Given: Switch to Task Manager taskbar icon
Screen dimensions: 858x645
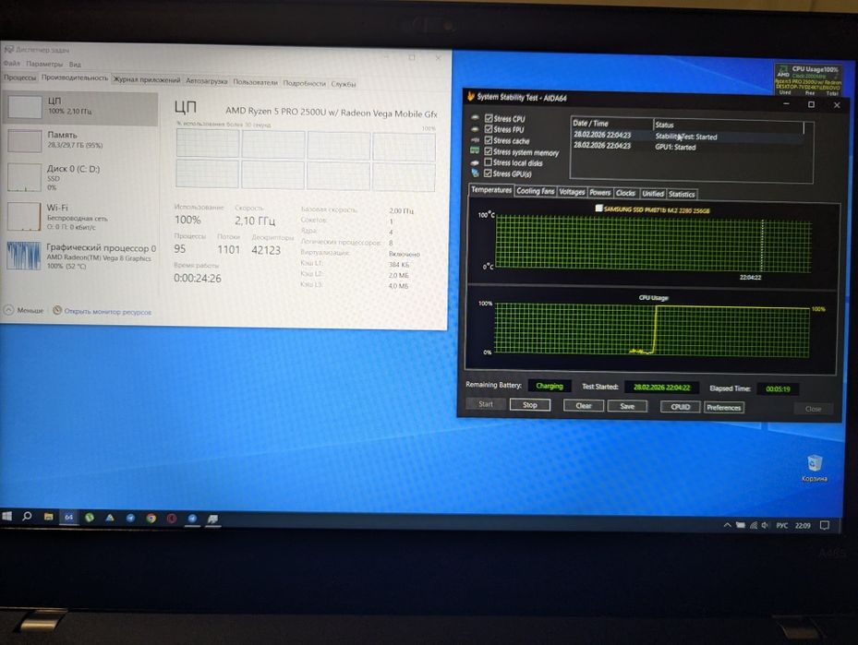Looking at the screenshot, I should point(212,519).
